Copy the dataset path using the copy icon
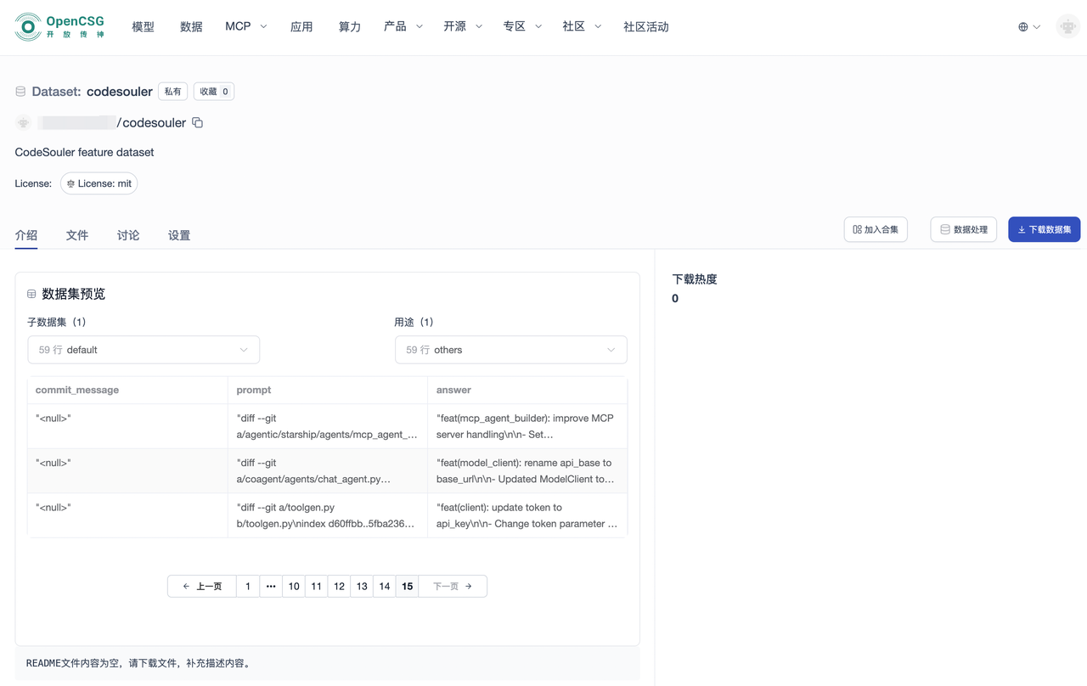 196,122
